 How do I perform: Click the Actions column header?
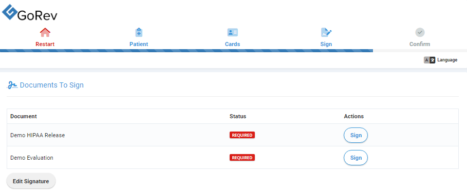tap(354, 116)
